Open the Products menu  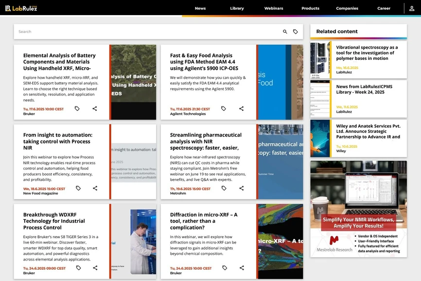[310, 8]
